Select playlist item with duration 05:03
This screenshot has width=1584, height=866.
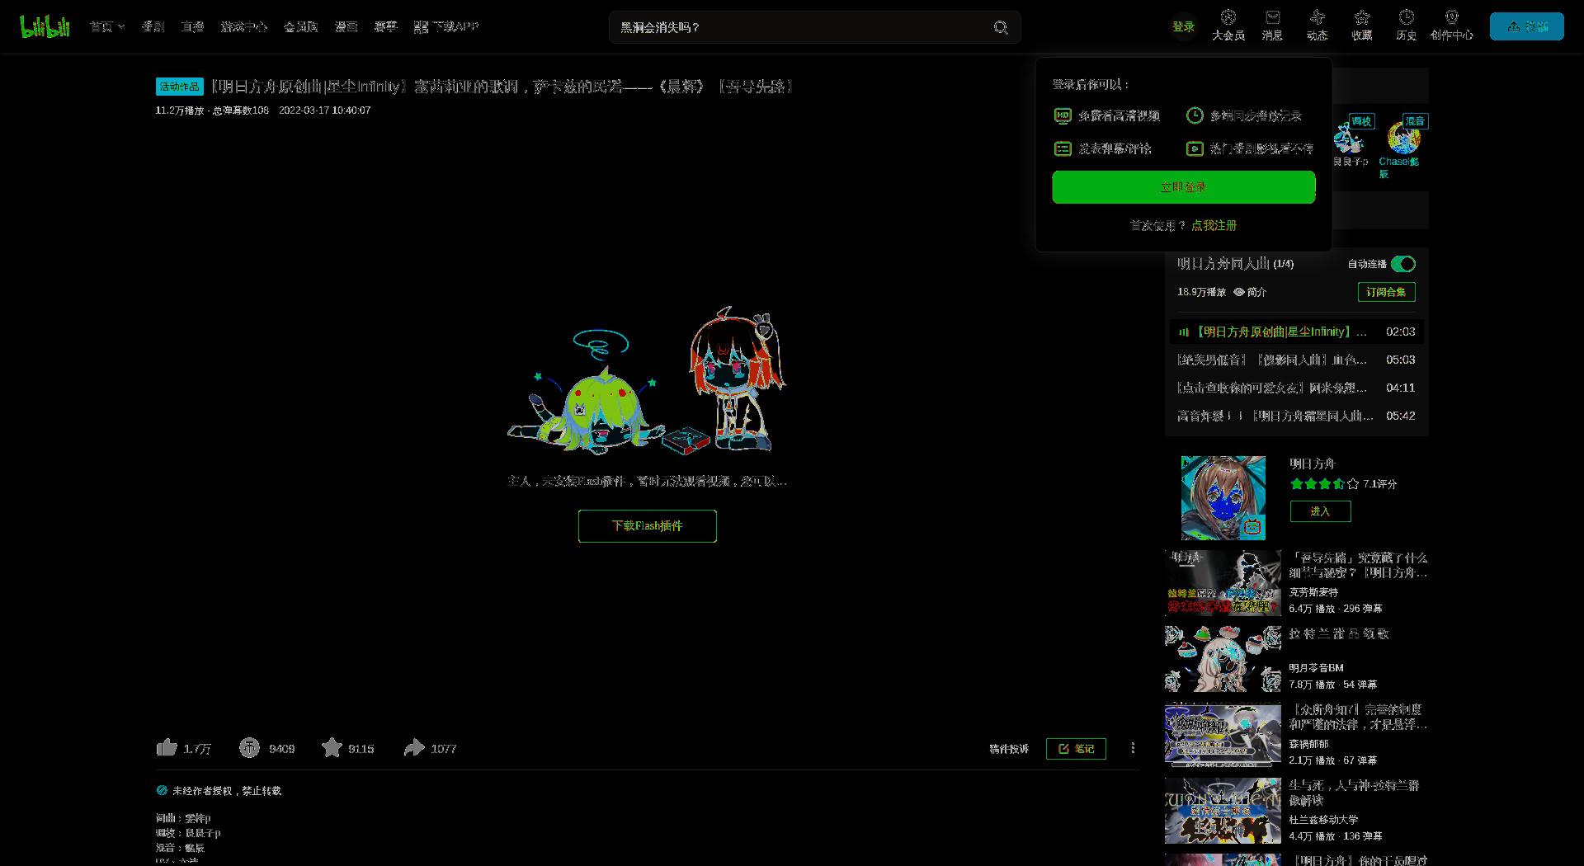coord(1296,360)
